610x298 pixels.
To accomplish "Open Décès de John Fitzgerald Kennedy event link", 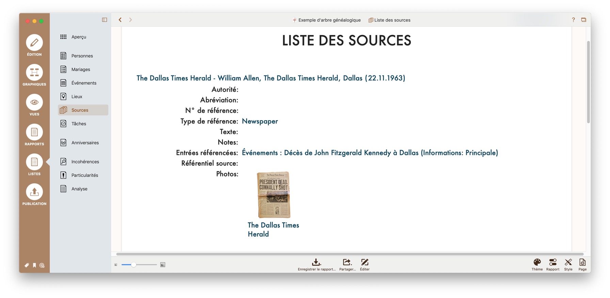I will click(370, 153).
